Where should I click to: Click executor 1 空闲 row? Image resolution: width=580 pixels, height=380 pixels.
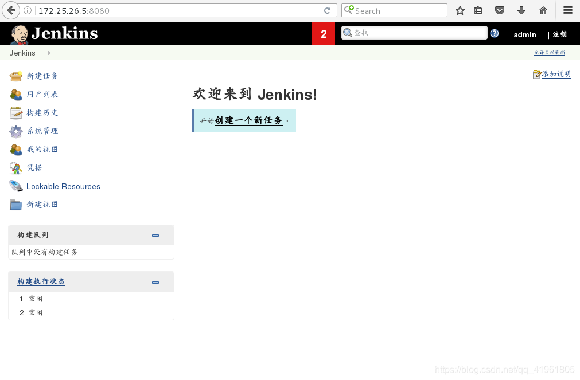[x=91, y=299]
